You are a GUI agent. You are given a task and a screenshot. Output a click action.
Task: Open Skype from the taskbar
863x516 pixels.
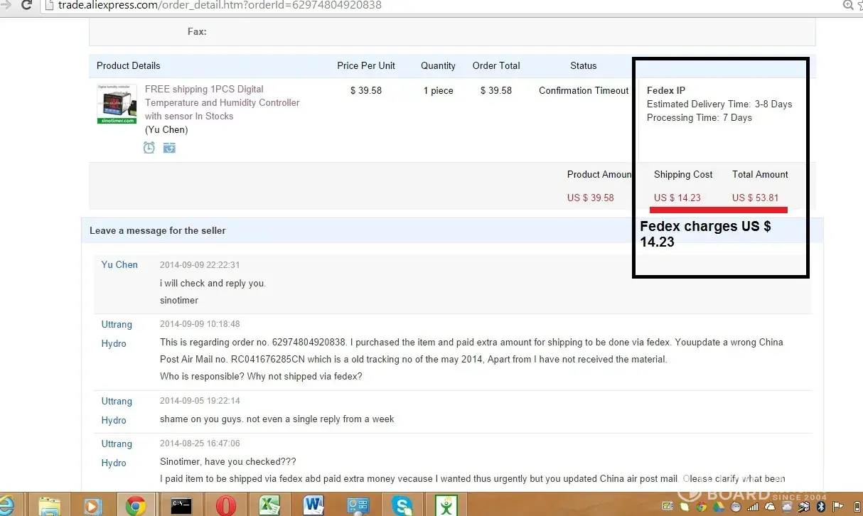[402, 505]
